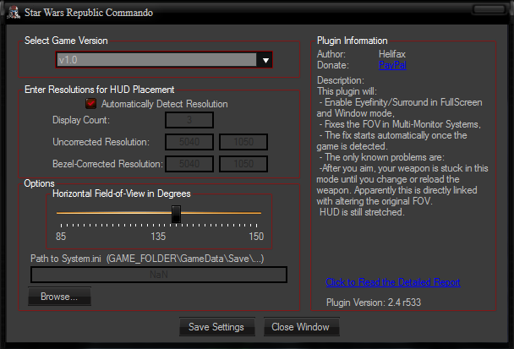514x349 pixels.
Task: Click the Close Window button
Action: pyautogui.click(x=301, y=327)
